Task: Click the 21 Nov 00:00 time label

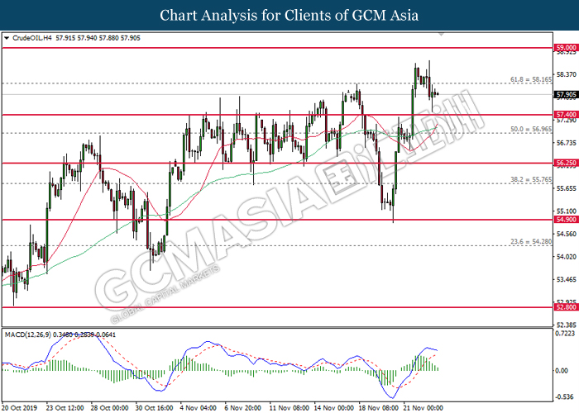Action: 423,408
